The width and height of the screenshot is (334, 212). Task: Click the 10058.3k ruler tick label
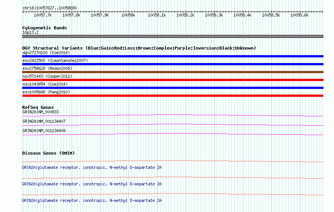pos(214,15)
